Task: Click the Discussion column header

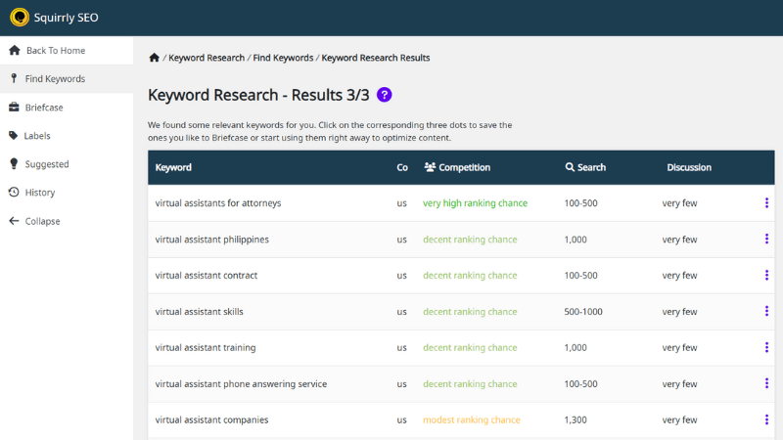Action: [689, 167]
